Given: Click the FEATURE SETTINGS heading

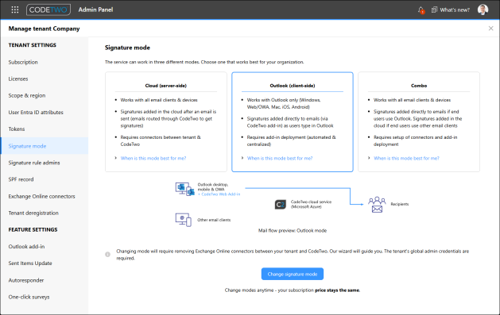Looking at the screenshot, I should click(x=33, y=230).
